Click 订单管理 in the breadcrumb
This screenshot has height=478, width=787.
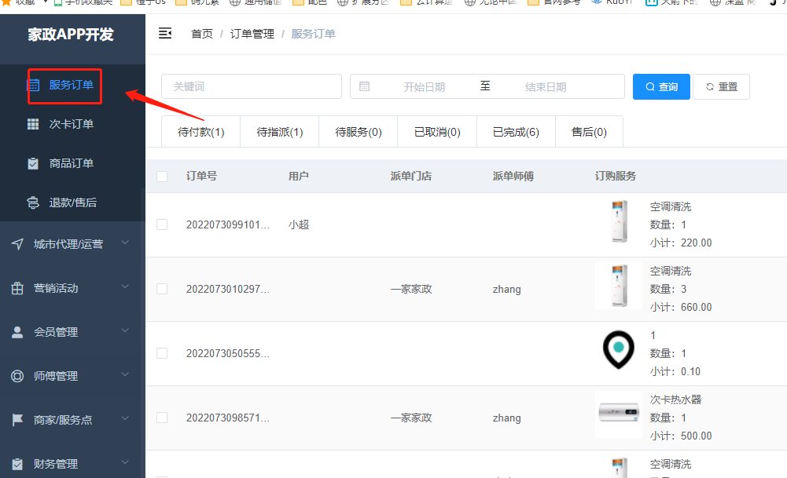point(252,34)
